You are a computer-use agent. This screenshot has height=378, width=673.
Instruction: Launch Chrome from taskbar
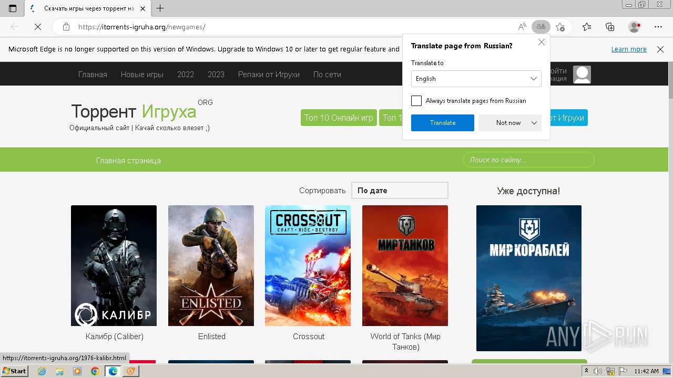(x=95, y=371)
